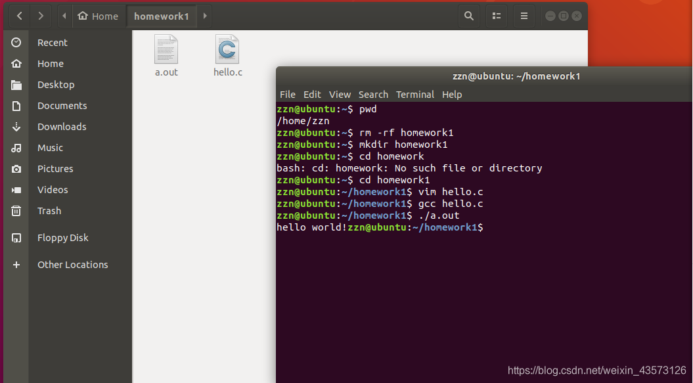This screenshot has width=693, height=383.
Task: Click the Pictures camera icon
Action: [x=16, y=169]
